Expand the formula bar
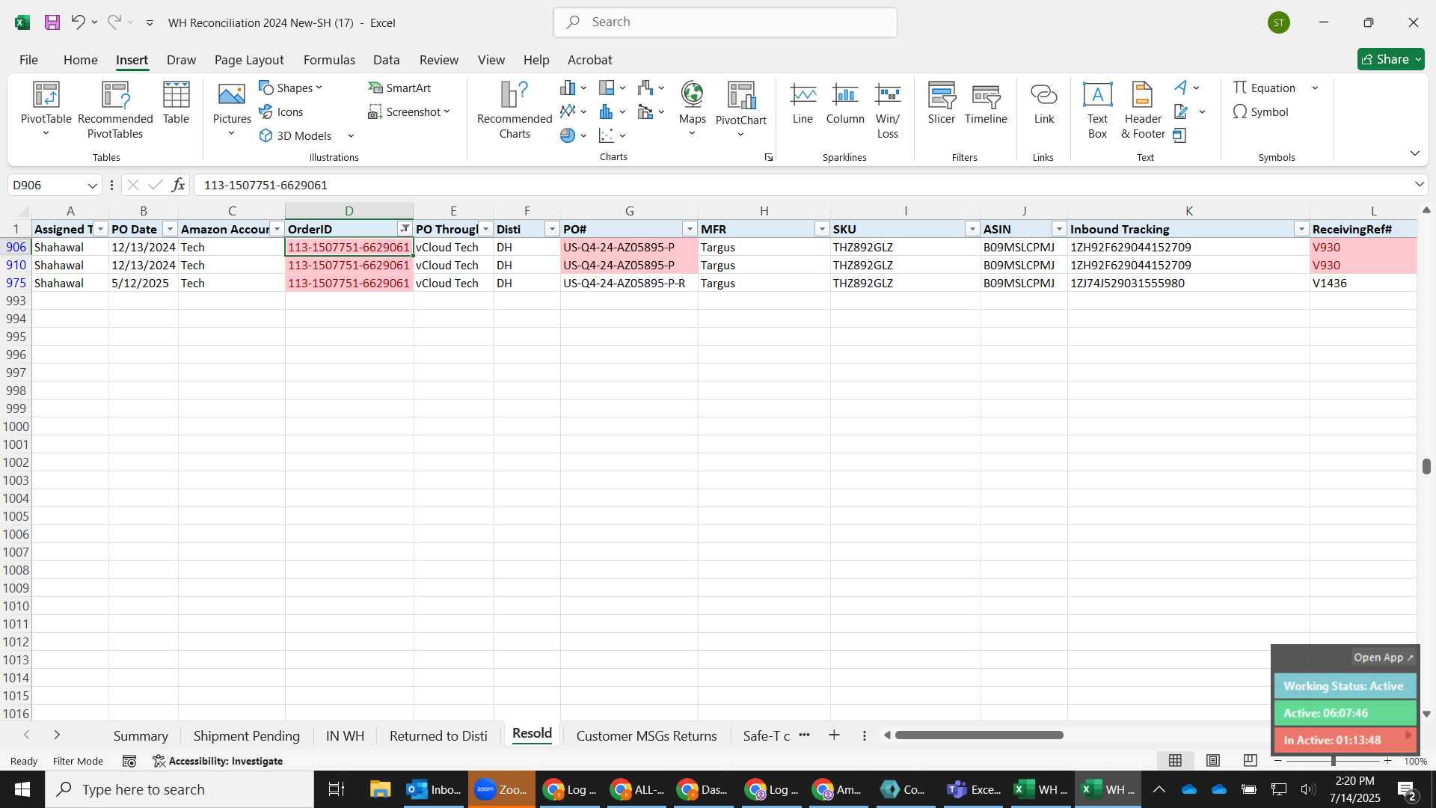This screenshot has width=1436, height=808. (x=1419, y=185)
